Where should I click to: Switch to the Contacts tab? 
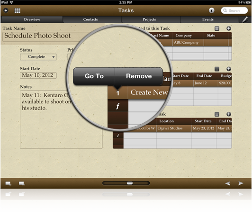click(90, 19)
